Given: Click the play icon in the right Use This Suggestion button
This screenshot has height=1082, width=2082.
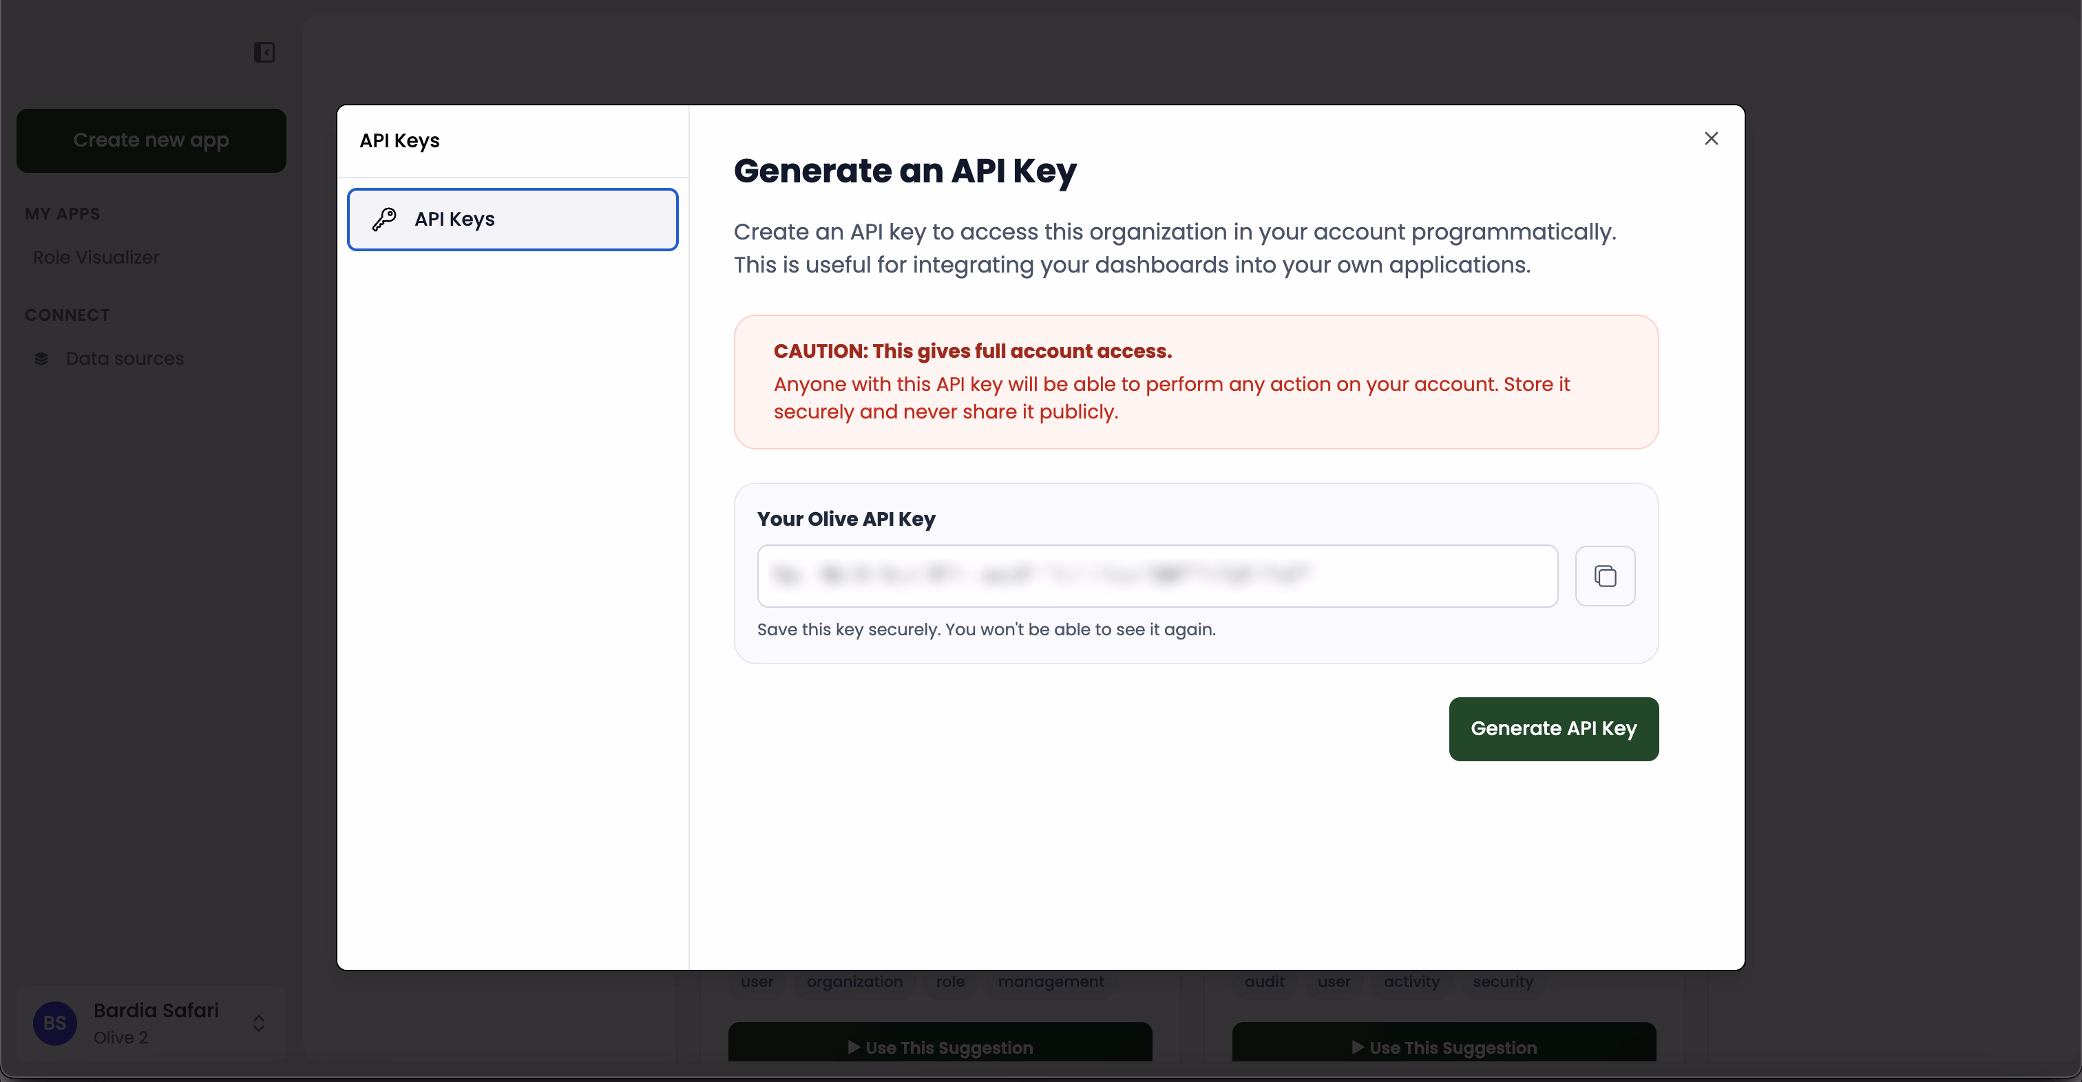Looking at the screenshot, I should 1360,1046.
